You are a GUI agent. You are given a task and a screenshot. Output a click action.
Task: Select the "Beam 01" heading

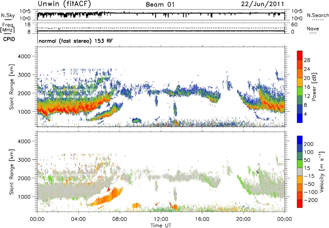[x=160, y=5]
